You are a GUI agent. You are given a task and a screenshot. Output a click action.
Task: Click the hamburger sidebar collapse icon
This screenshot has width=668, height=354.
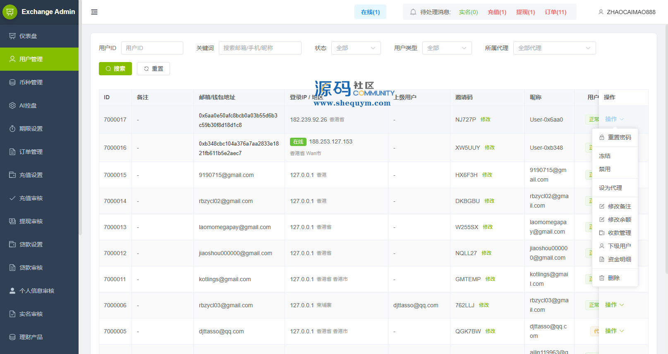(94, 12)
